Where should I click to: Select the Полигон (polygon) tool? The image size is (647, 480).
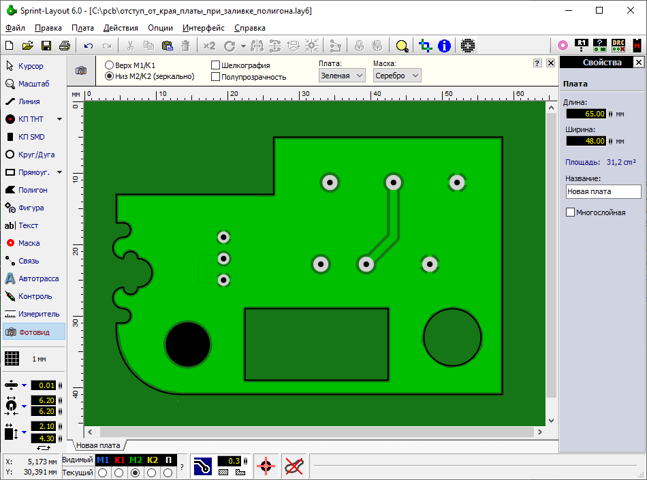click(x=33, y=190)
